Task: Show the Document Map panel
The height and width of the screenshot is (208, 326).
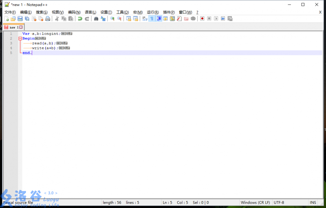Action: coord(172,19)
